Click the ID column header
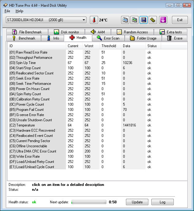Screen dimensions: 194x211 pyautogui.click(x=36, y=46)
